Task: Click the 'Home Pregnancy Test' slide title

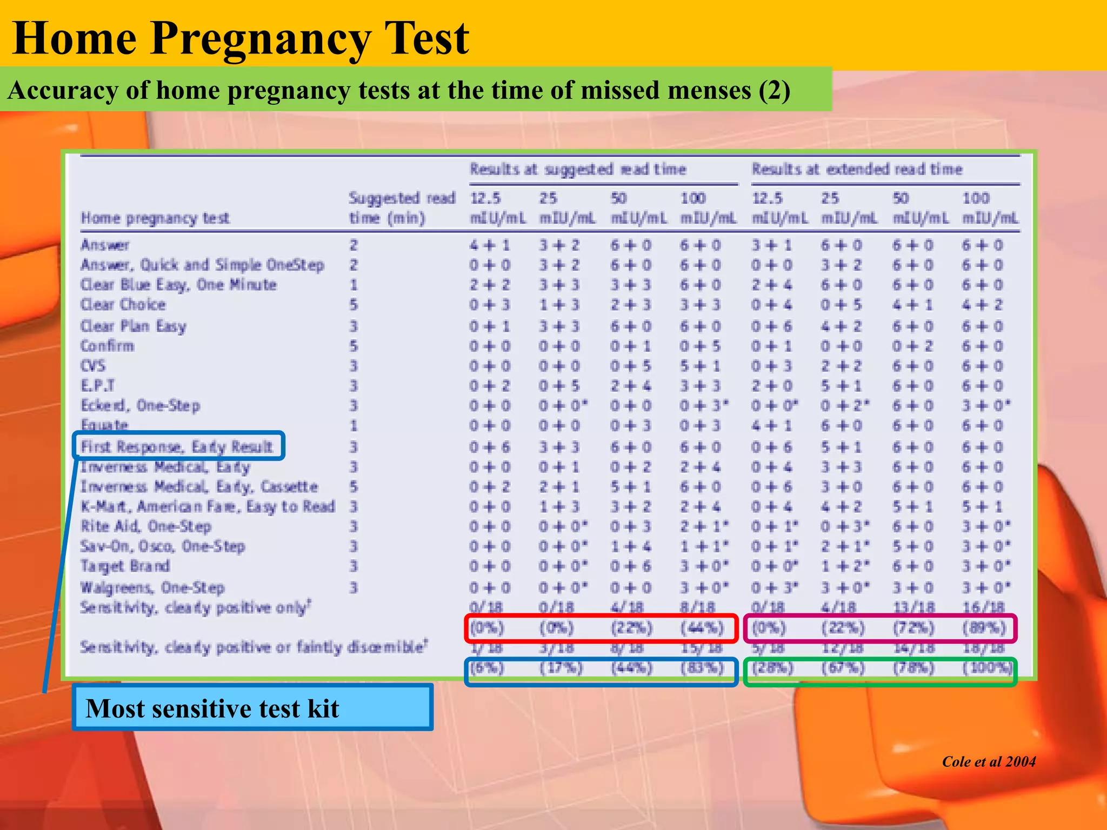Action: (241, 38)
